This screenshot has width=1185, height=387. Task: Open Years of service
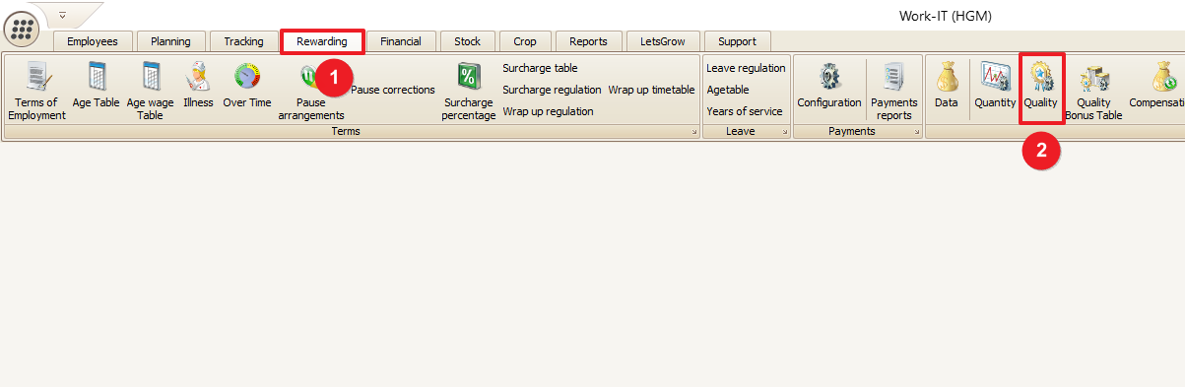[x=745, y=111]
